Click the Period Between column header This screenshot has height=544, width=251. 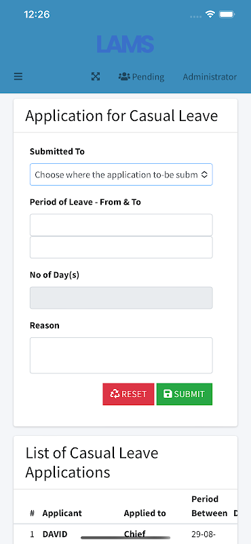point(210,506)
